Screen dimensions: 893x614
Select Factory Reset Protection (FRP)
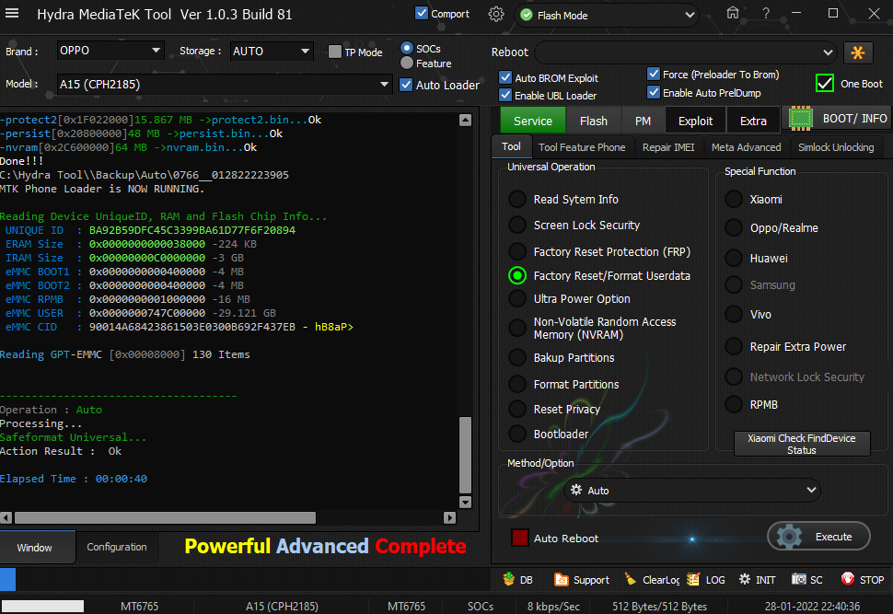click(x=517, y=251)
